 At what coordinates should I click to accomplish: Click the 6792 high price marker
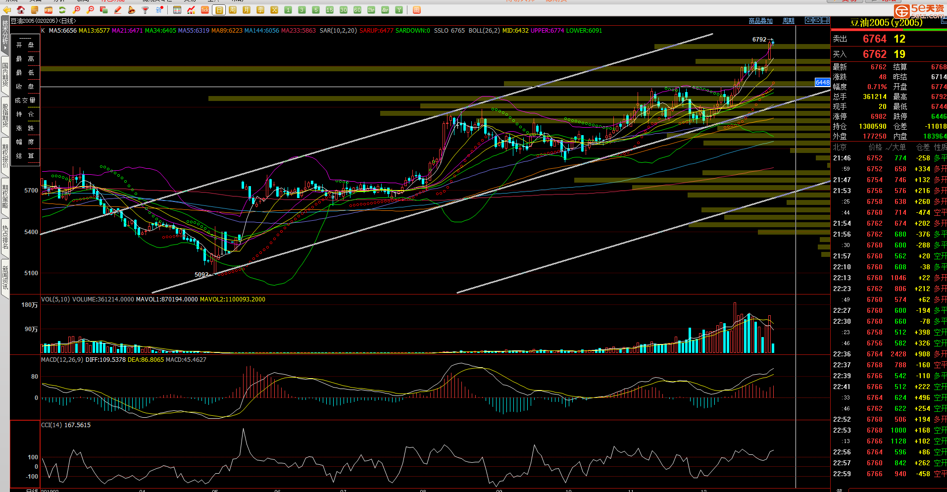759,39
